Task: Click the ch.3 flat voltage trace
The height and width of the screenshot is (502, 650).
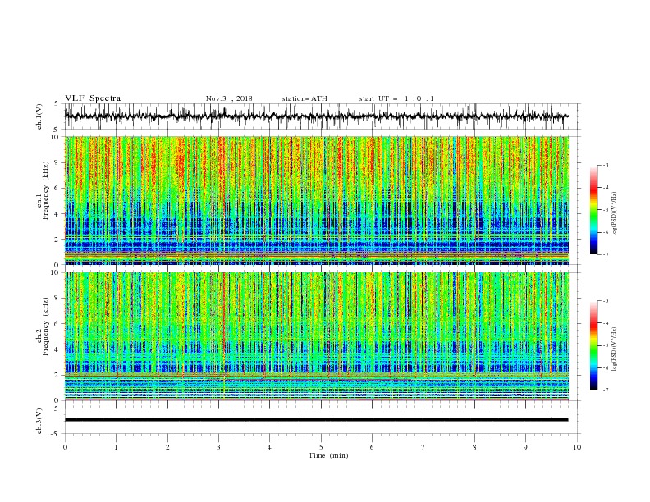Action: (316, 420)
